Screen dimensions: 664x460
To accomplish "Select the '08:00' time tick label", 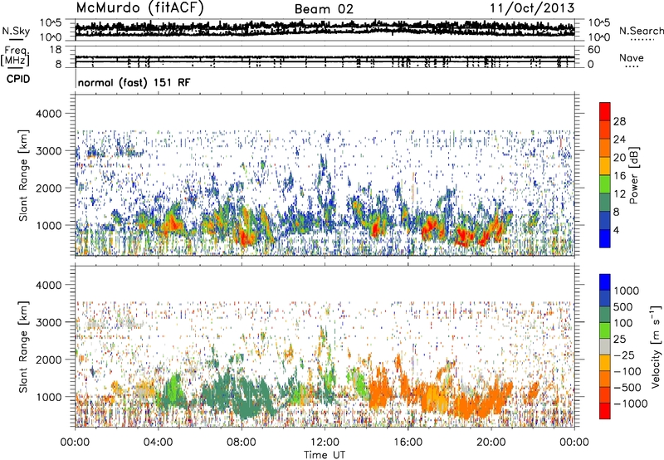I will [x=242, y=443].
